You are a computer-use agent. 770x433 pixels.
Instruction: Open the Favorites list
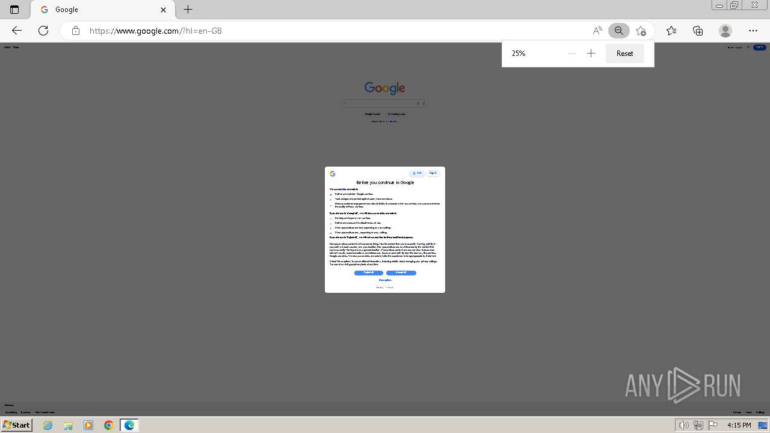pyautogui.click(x=671, y=31)
